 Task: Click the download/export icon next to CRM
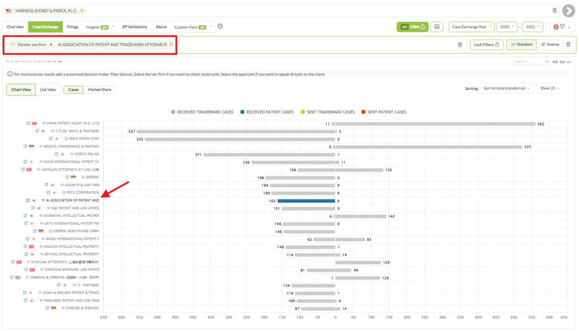(437, 27)
